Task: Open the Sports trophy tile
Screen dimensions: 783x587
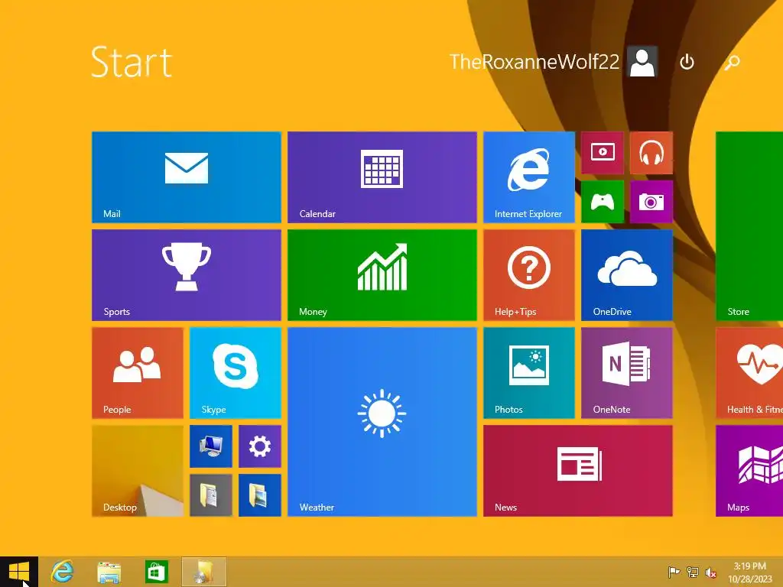Action: [x=187, y=275]
